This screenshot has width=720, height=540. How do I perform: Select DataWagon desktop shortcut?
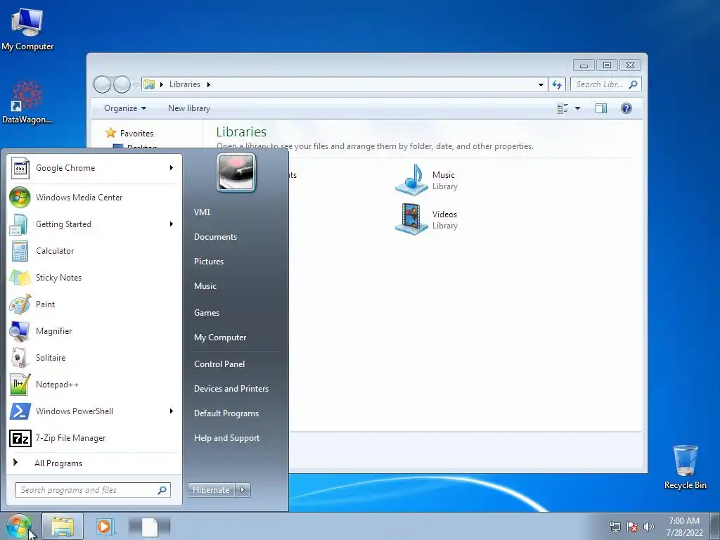tap(27, 103)
